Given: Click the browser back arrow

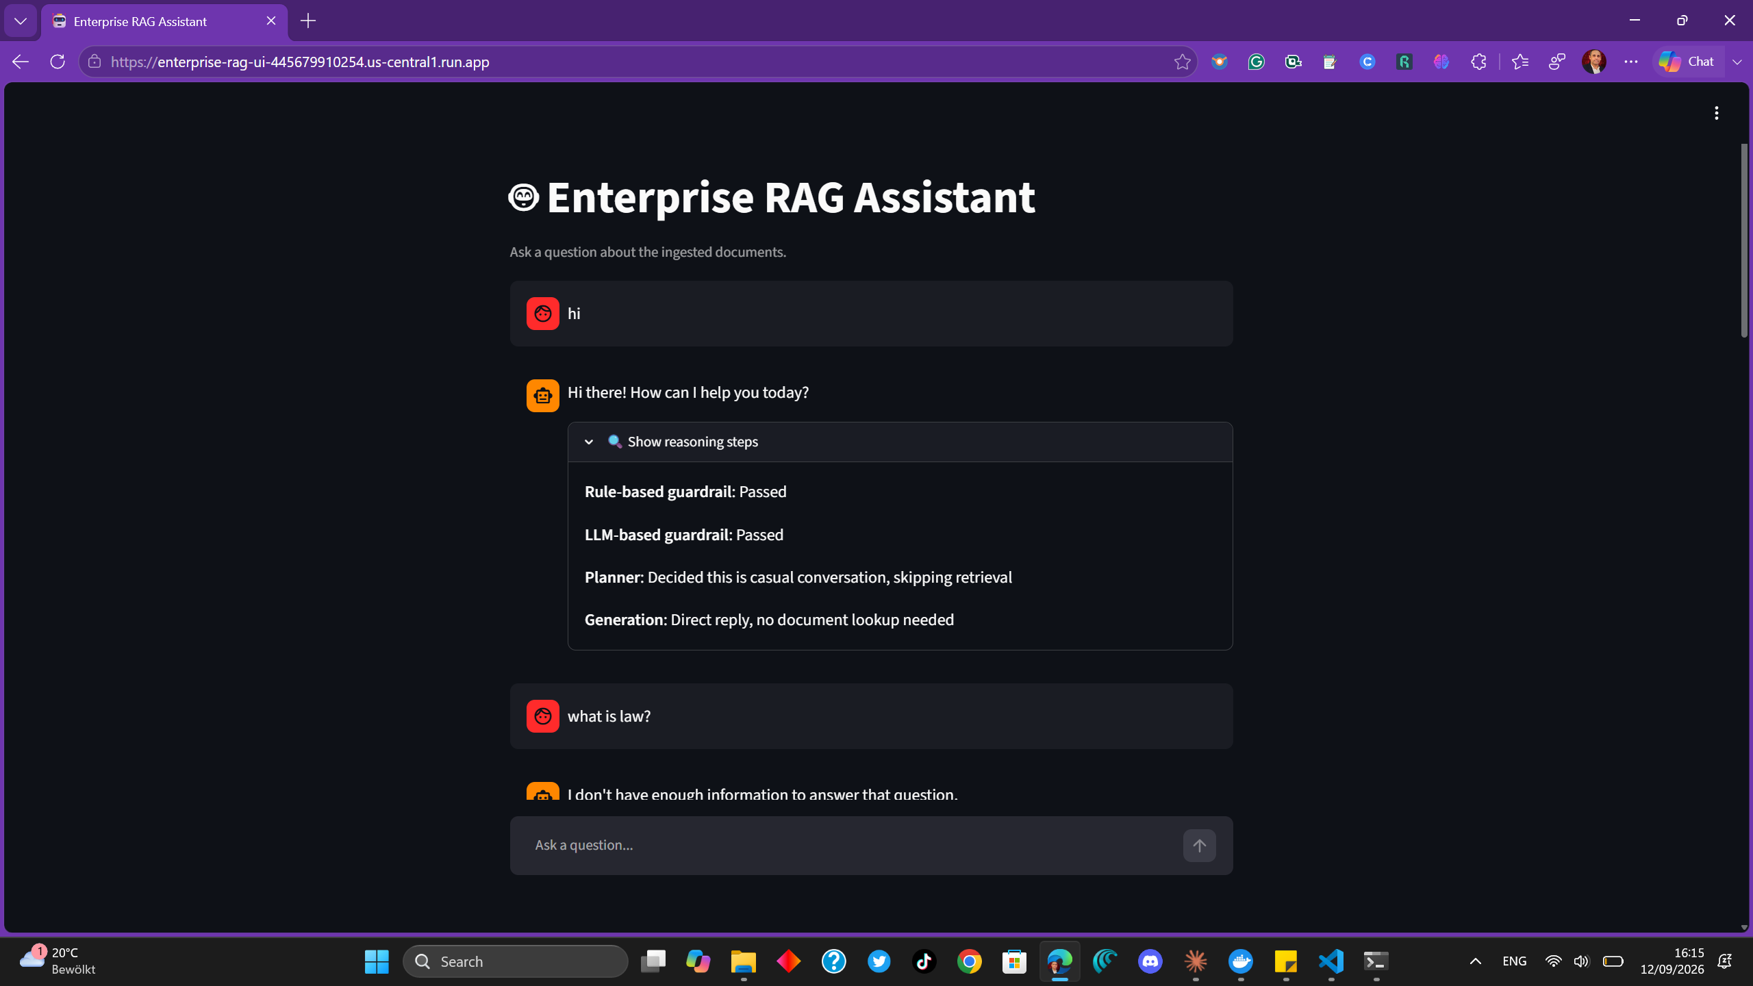Looking at the screenshot, I should pyautogui.click(x=21, y=62).
